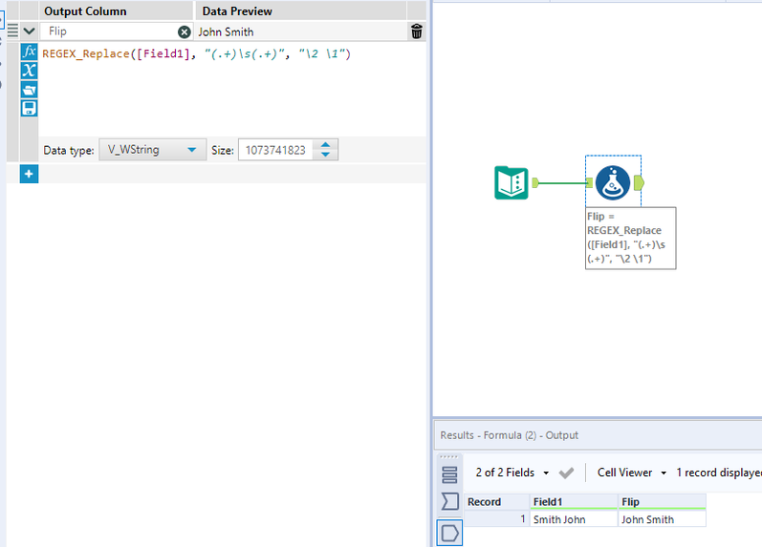762x547 pixels.
Task: Click the Flip column header in results
Action: tap(662, 501)
